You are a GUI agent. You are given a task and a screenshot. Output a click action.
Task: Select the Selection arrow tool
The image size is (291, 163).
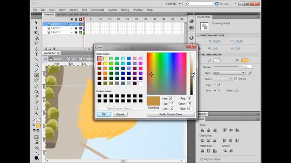coord(36,22)
